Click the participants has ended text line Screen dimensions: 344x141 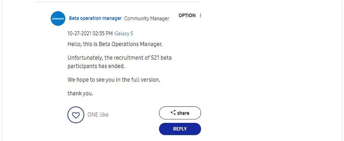[96, 66]
